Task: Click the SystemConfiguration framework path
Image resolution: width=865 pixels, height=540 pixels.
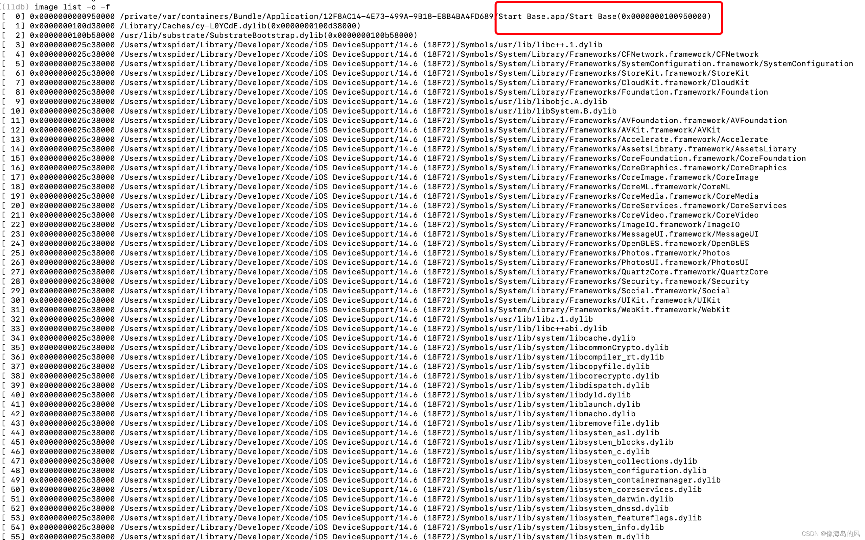Action: [737, 64]
